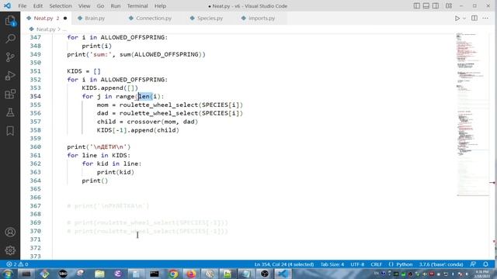Click the unsaved dot on Neat.py tab
Image resolution: width=497 pixels, height=279 pixels.
(65, 19)
